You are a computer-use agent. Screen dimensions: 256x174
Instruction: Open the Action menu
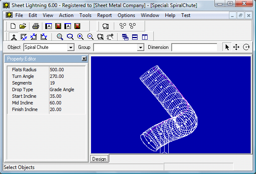[66, 15]
